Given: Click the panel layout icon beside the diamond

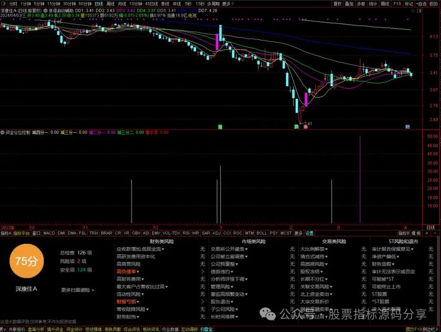Looking at the screenshot, I should 419,11.
